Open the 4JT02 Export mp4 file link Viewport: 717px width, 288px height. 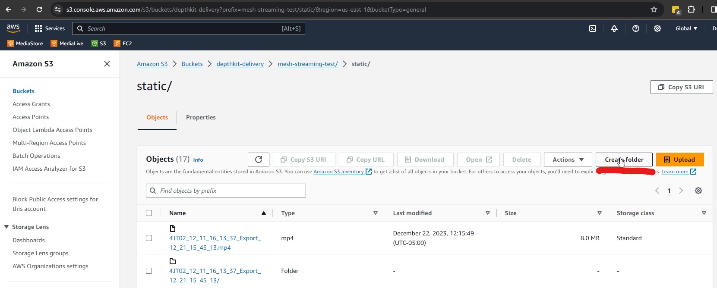[x=215, y=243]
